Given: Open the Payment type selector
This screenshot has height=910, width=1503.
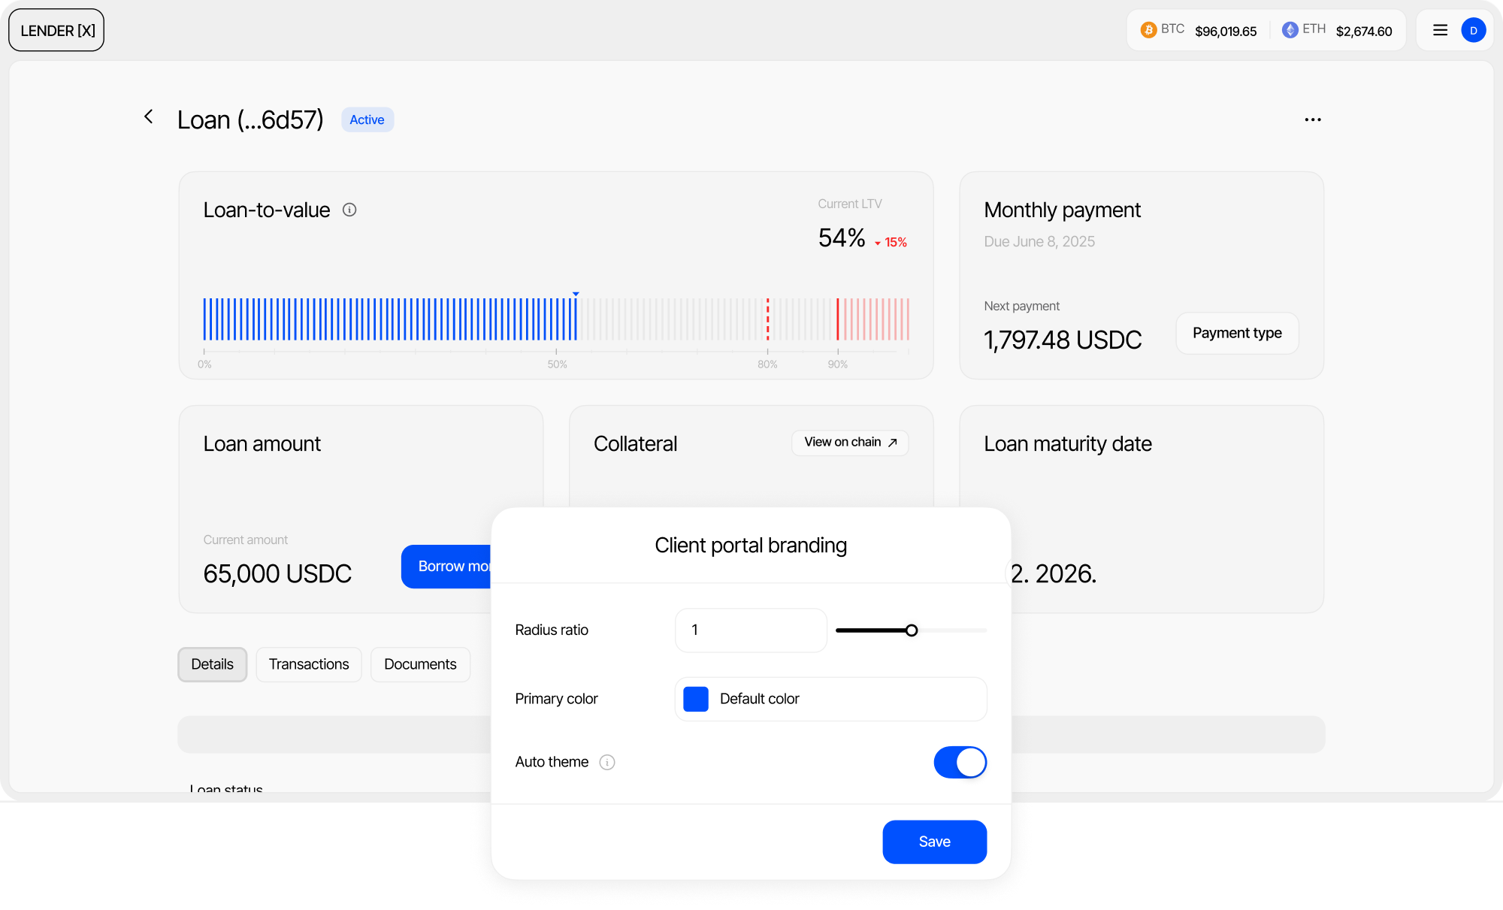Looking at the screenshot, I should click(1236, 333).
